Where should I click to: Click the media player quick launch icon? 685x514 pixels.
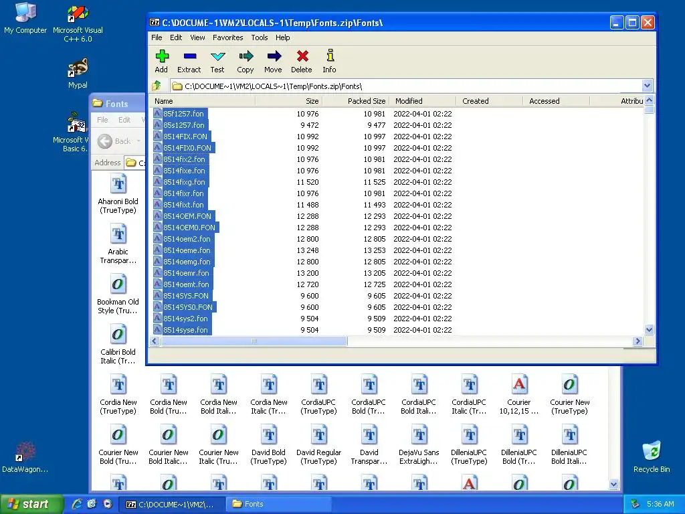tap(108, 504)
